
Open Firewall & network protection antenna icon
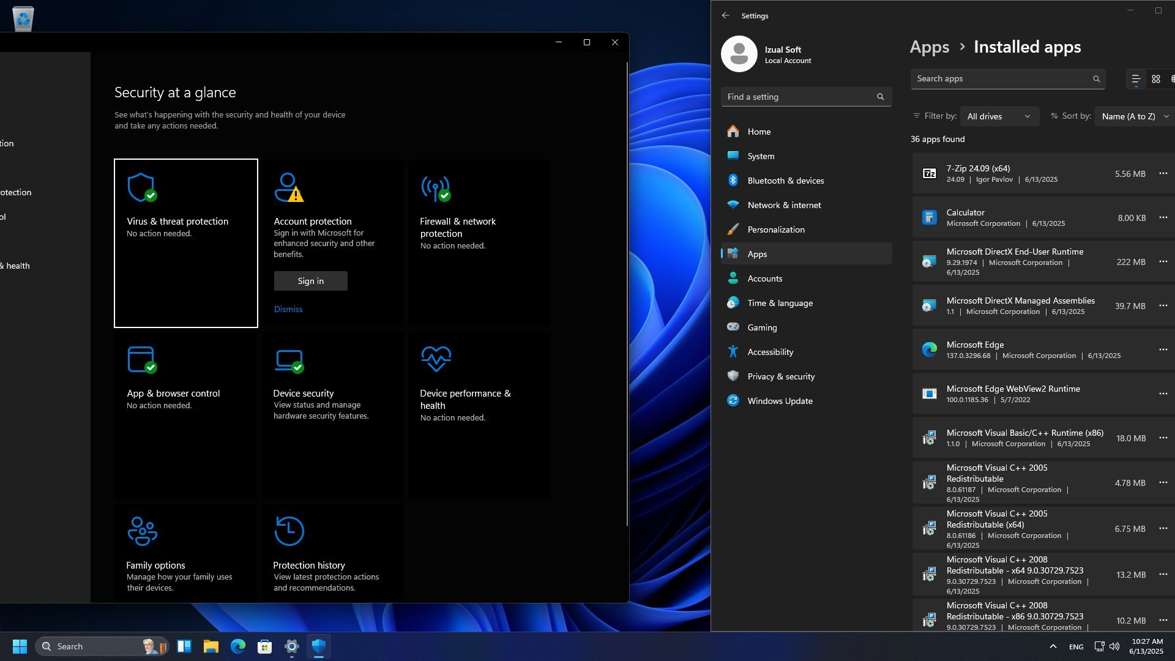point(435,188)
